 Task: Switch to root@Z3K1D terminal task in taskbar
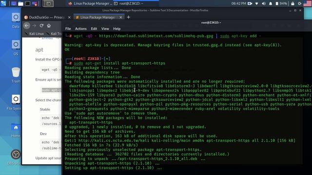(x=136, y=3)
